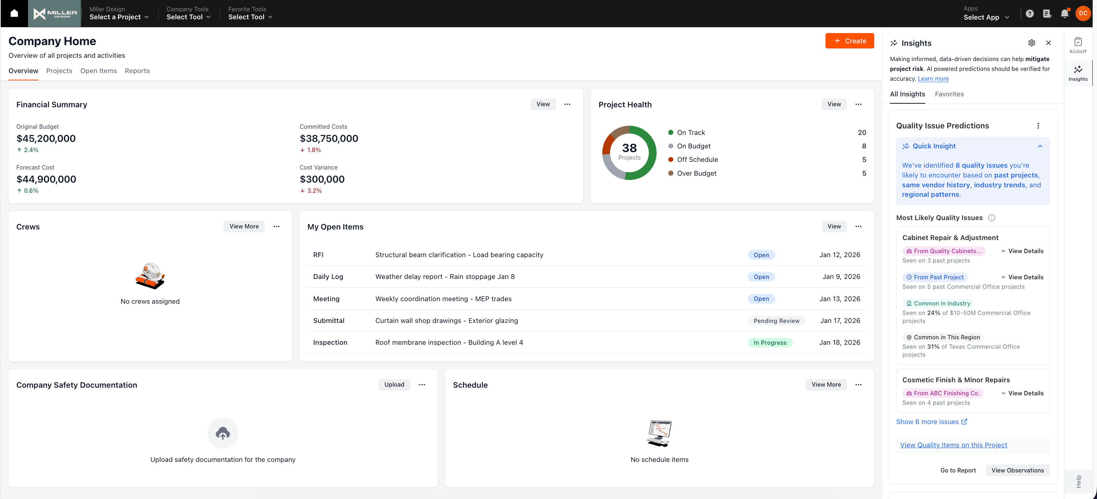This screenshot has height=499, width=1097.
Task: Open the notifications bell icon
Action: click(1064, 13)
